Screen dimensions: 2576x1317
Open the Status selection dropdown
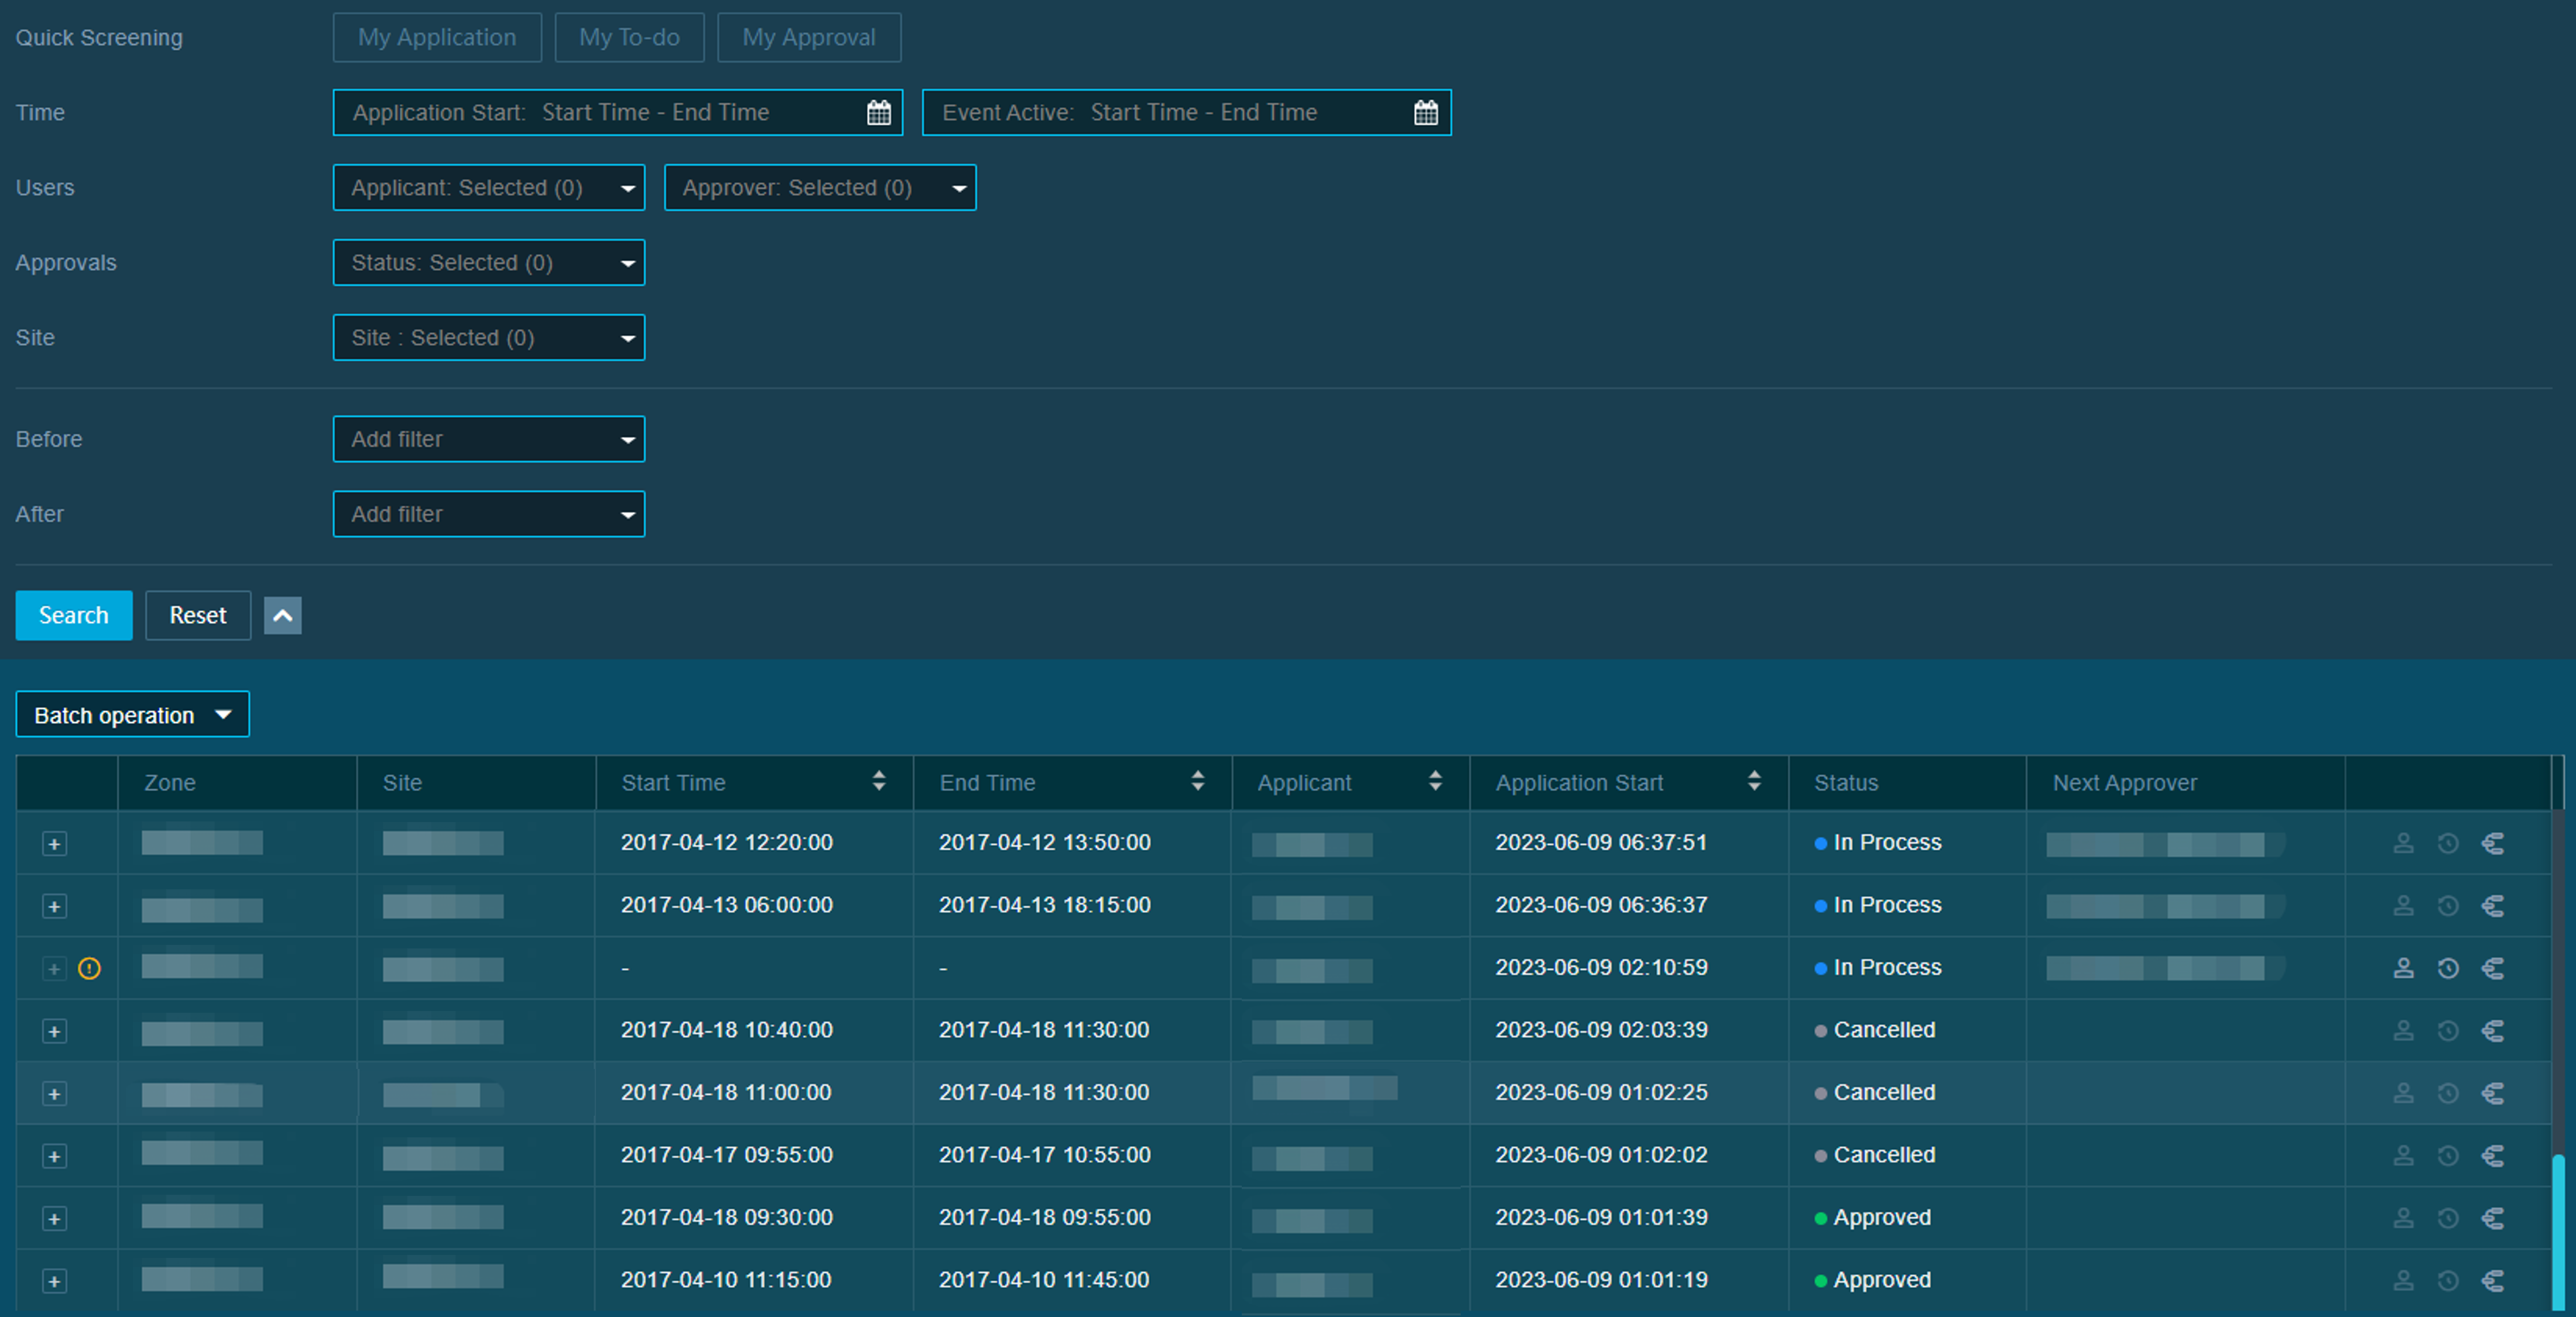click(x=489, y=263)
